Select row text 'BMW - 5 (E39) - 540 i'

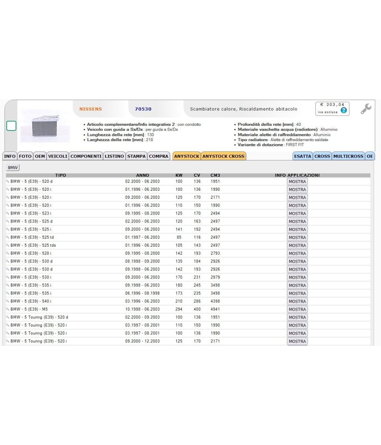pos(31,301)
